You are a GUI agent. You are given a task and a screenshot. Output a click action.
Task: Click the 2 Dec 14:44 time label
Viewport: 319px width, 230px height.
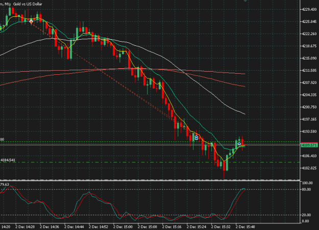[74, 226]
